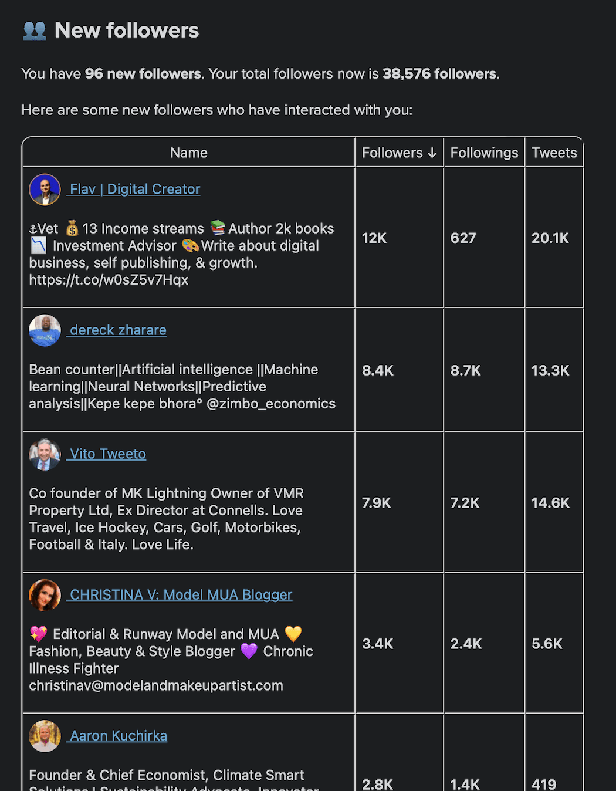
Task: Open Flav | Digital Creator profile link
Action: pos(134,189)
